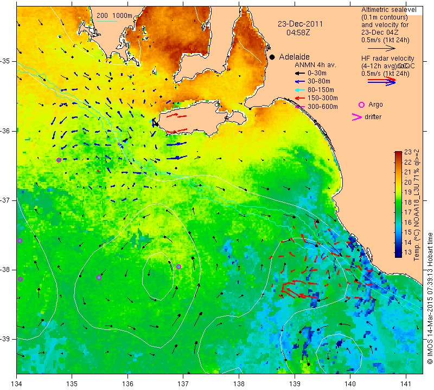
Task: Click the '134' longitude axis label
Action: click(x=17, y=384)
